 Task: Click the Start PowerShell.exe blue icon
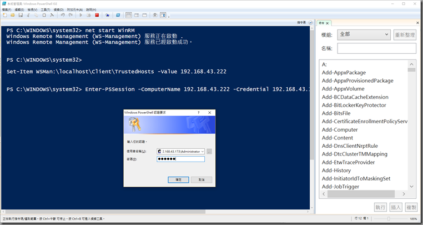[x=118, y=15]
